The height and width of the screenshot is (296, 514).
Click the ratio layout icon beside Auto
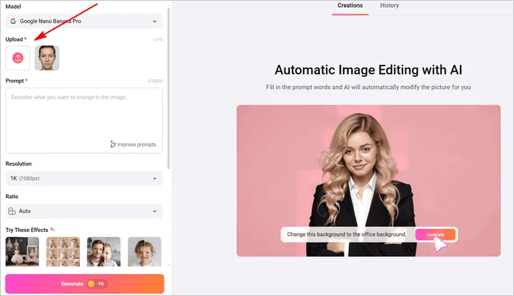pos(12,211)
